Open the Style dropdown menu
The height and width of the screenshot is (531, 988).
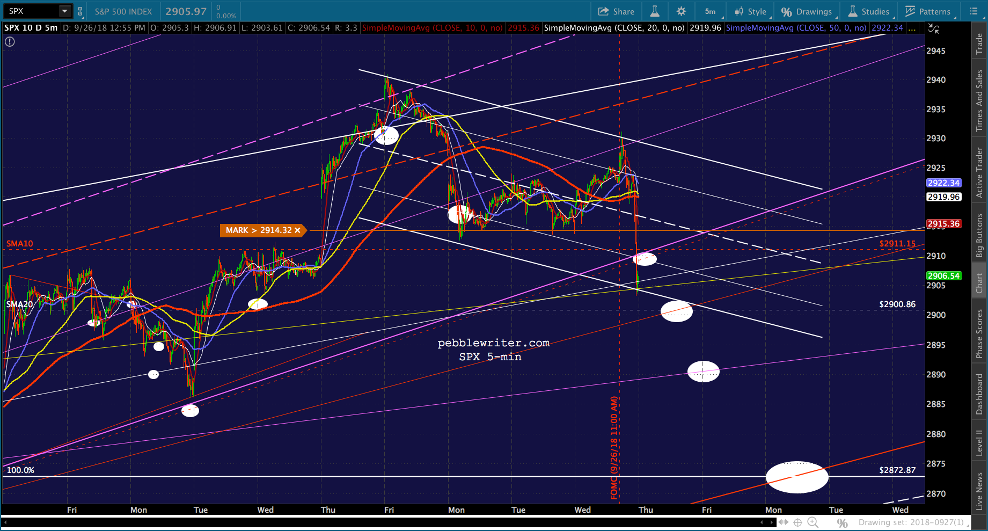[x=751, y=11]
